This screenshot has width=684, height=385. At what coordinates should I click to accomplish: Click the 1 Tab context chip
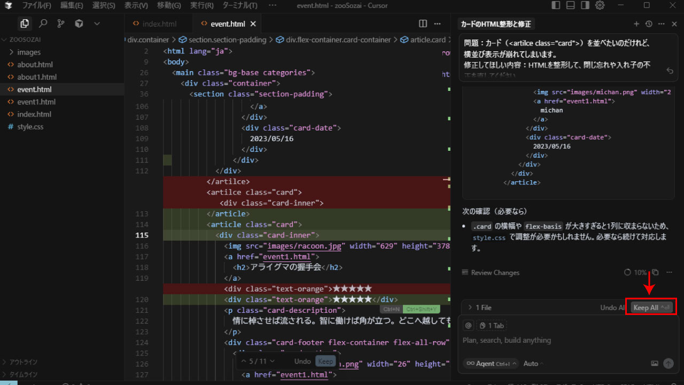tap(491, 326)
